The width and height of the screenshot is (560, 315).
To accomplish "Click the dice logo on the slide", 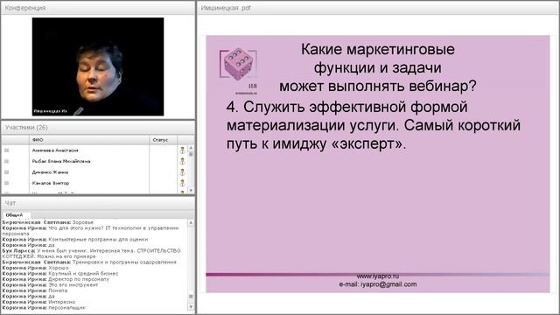I will pos(239,64).
